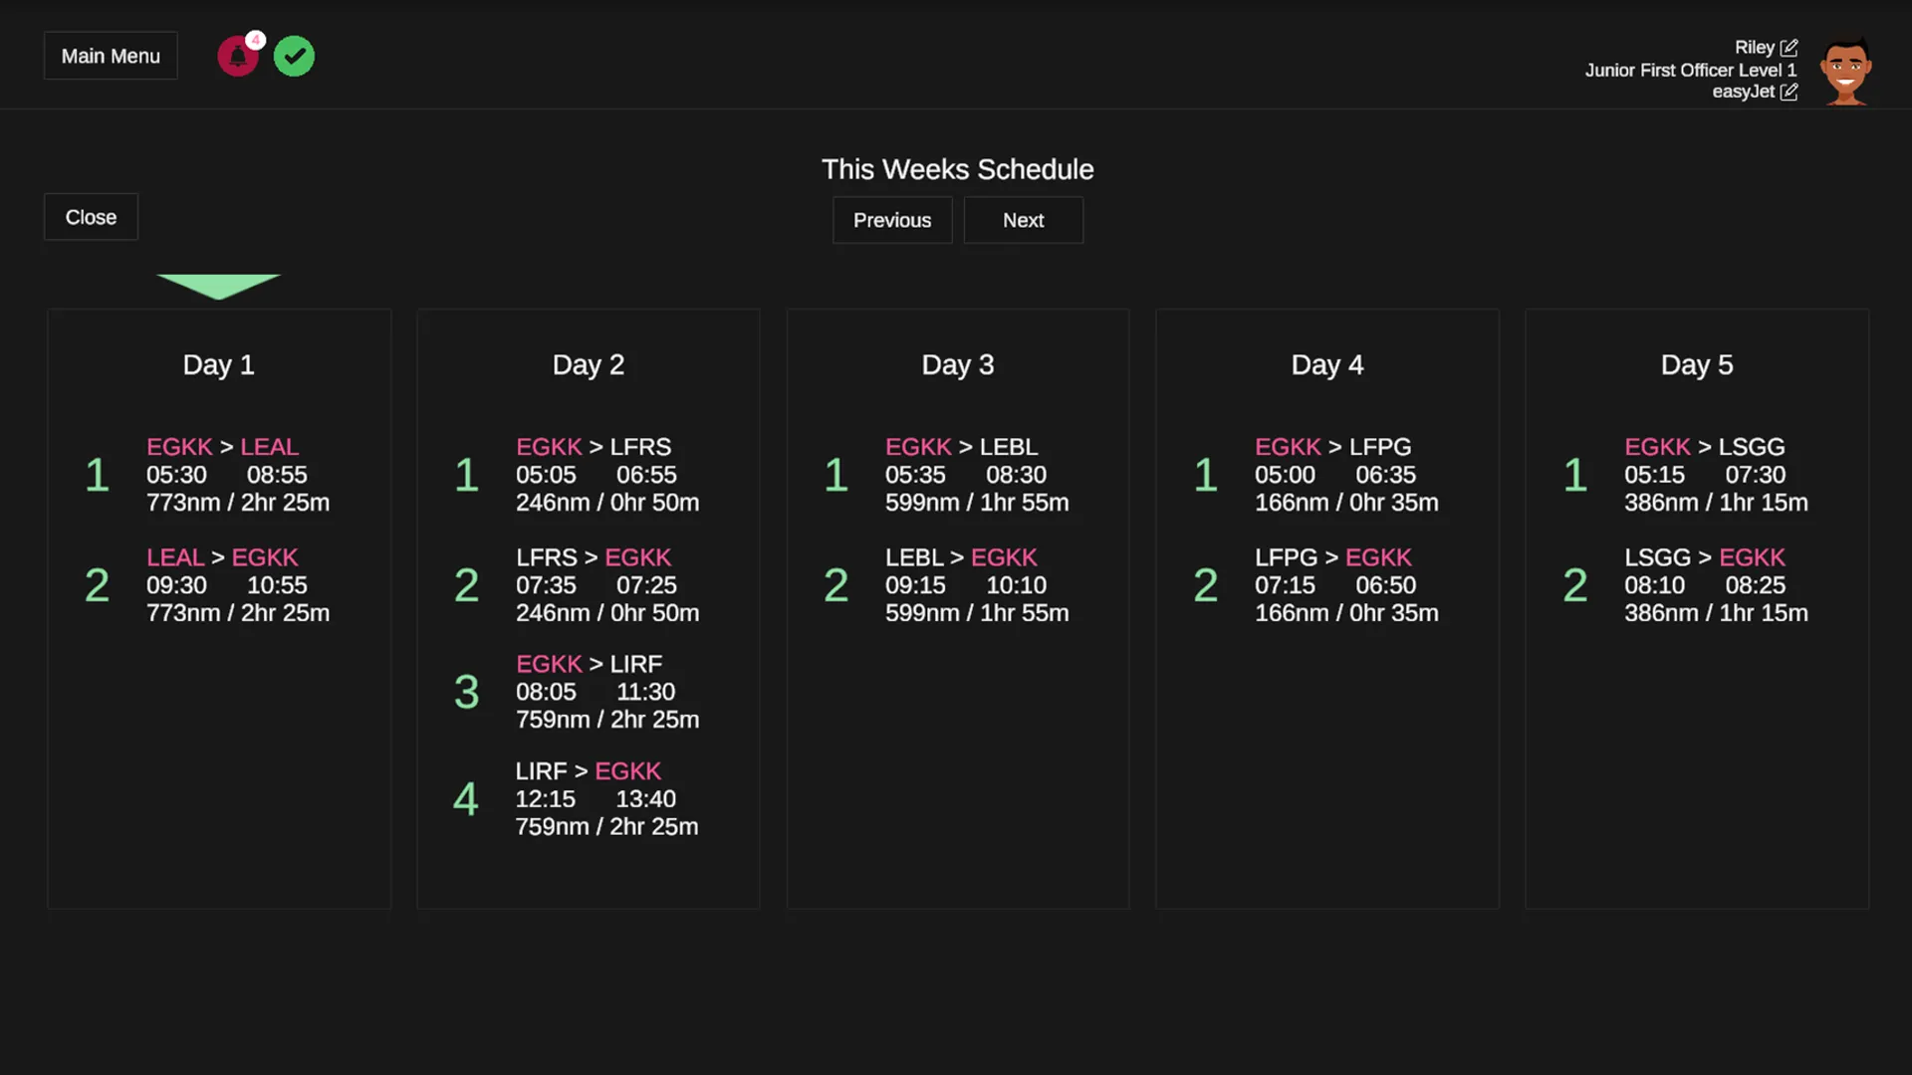Click the Day 5 column heading
The image size is (1912, 1075).
click(1696, 365)
